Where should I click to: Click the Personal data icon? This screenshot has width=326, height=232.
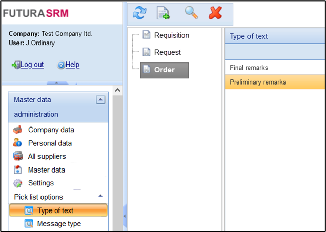pyautogui.click(x=18, y=143)
